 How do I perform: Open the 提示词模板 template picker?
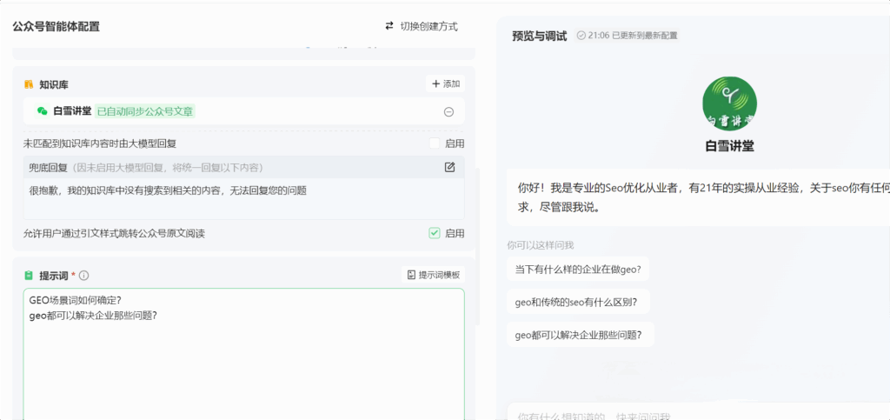[x=435, y=275]
